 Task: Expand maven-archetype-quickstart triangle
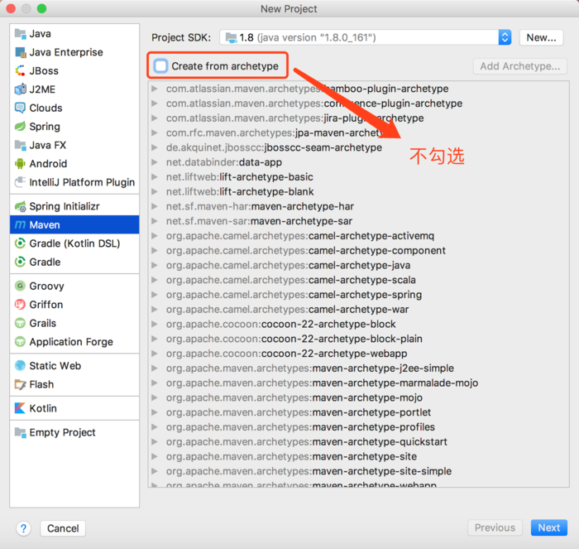(155, 442)
